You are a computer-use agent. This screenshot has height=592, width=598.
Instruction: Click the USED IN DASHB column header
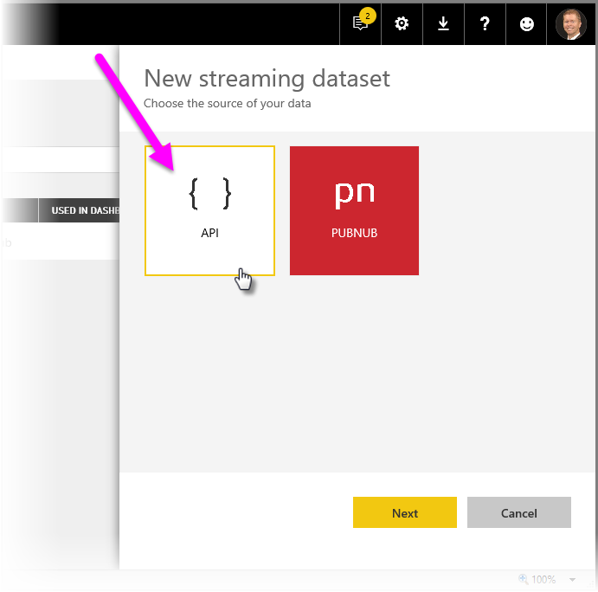[79, 210]
